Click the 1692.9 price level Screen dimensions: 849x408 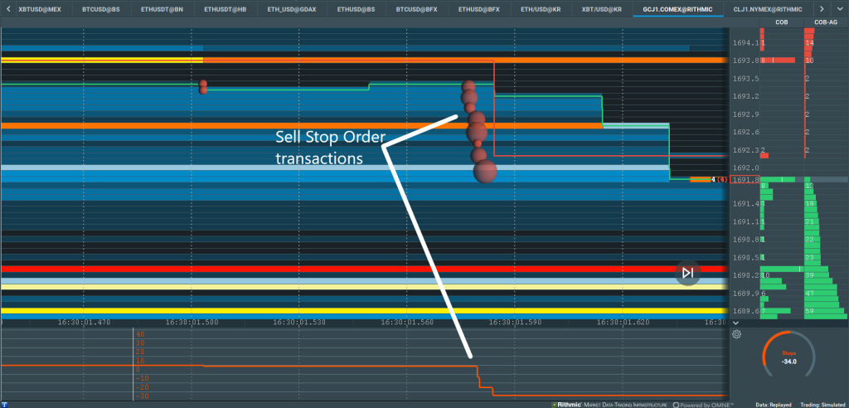coord(745,114)
